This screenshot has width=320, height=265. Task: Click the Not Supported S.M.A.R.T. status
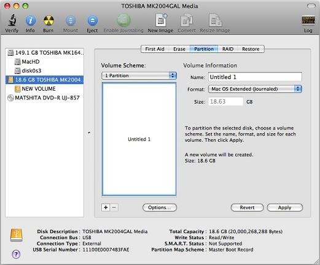225,244
